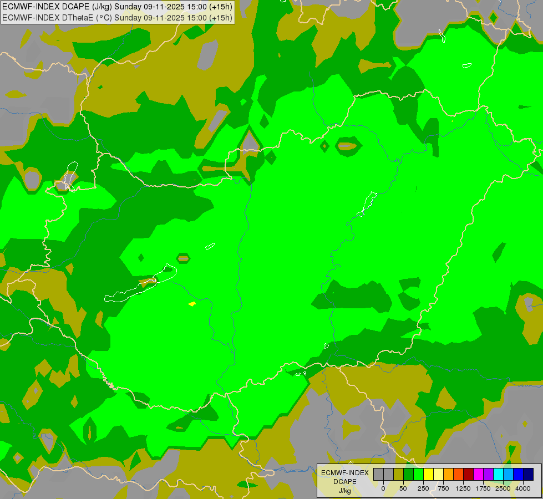The height and width of the screenshot is (499, 543).
Task: Click the legend value label 2500
Action: [x=503, y=488]
